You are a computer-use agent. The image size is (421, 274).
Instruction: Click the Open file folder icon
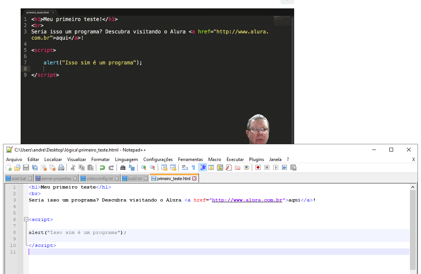click(x=17, y=168)
